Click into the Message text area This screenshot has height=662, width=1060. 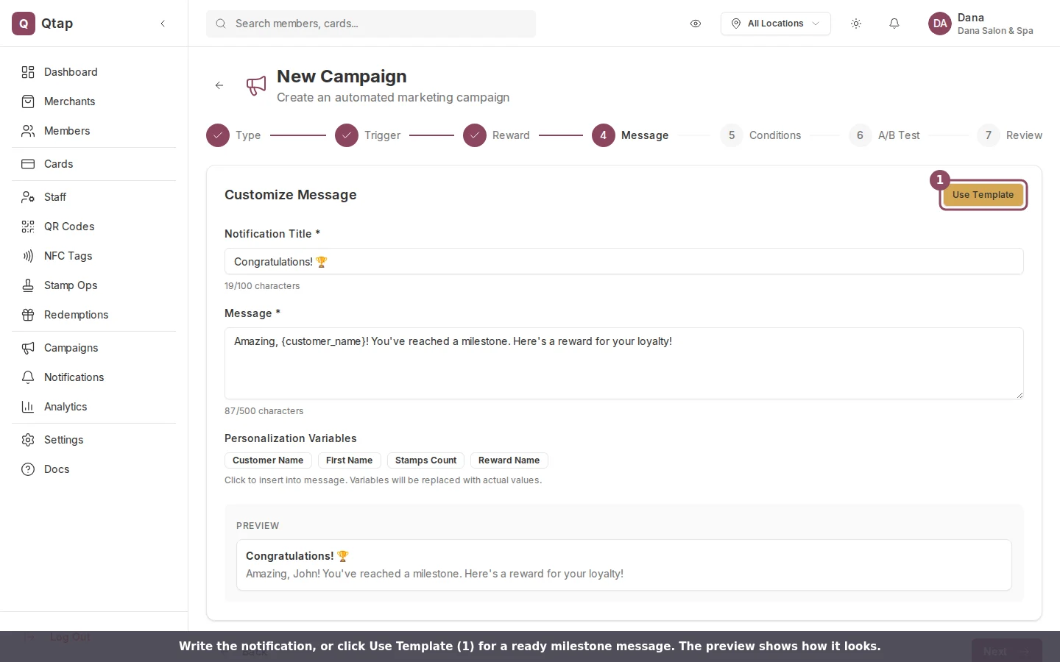tap(624, 363)
